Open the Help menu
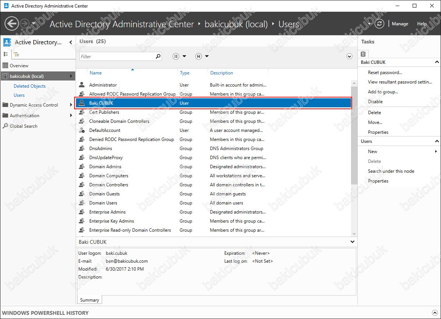Screen dimensions: 441x319 click(x=422, y=24)
